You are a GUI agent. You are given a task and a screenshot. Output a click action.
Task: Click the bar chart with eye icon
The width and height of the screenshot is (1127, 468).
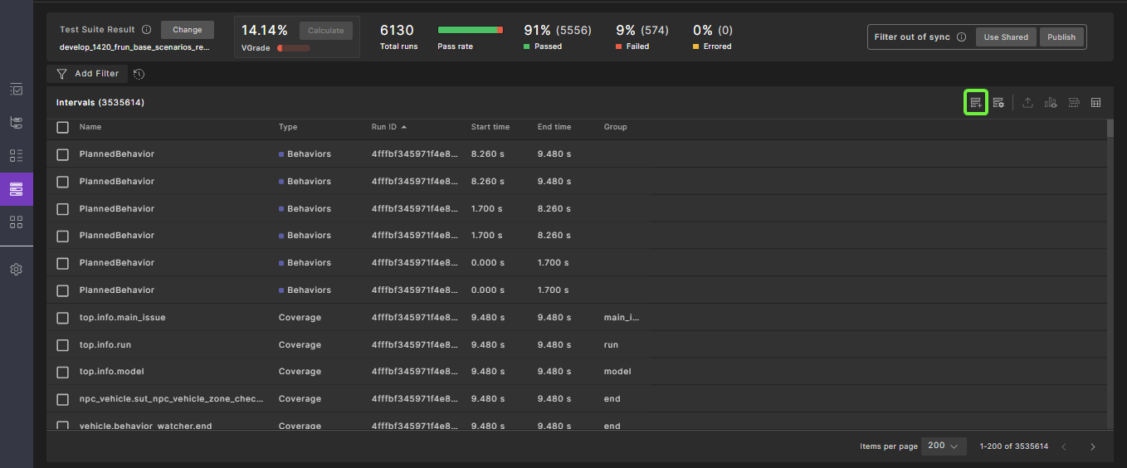[x=1051, y=103]
